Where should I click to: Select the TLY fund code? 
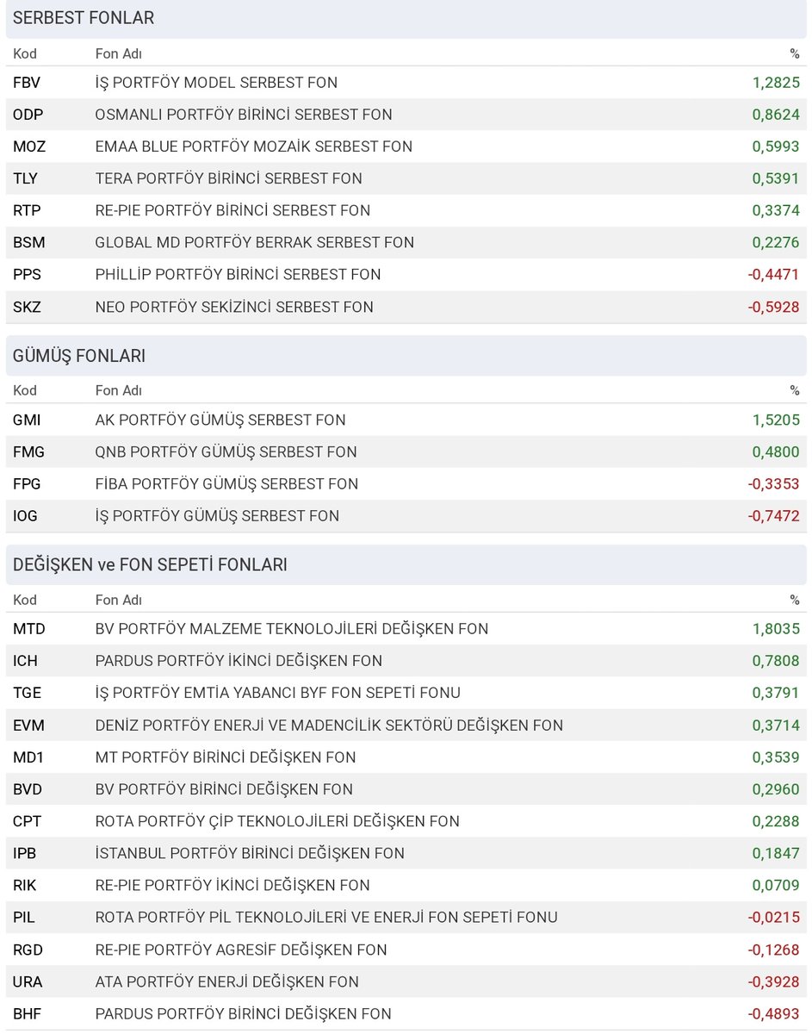pyautogui.click(x=26, y=178)
